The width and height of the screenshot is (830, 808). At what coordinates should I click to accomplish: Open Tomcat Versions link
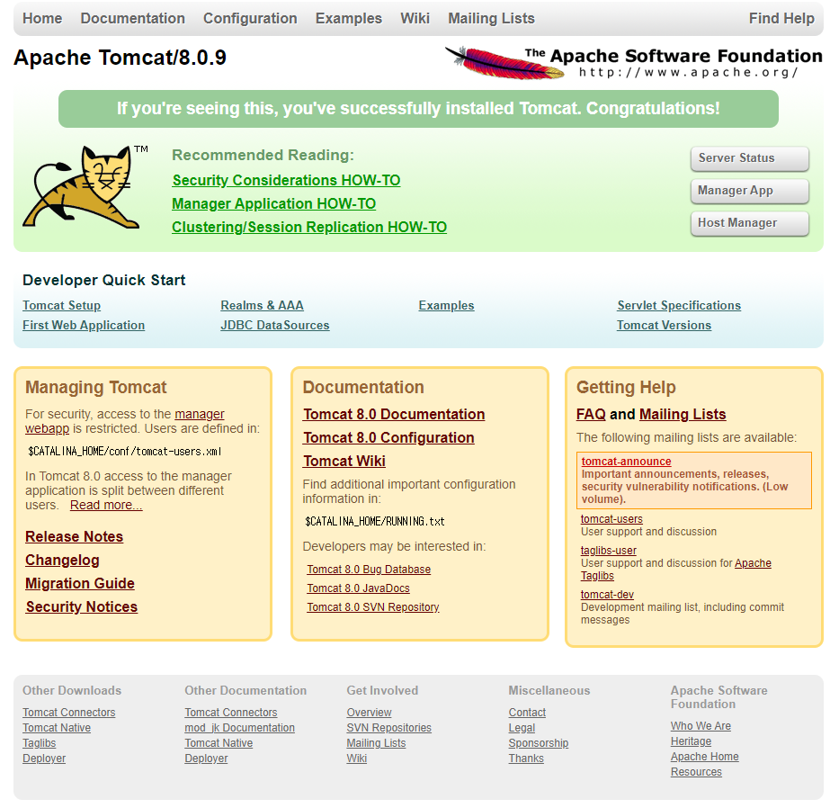coord(665,325)
